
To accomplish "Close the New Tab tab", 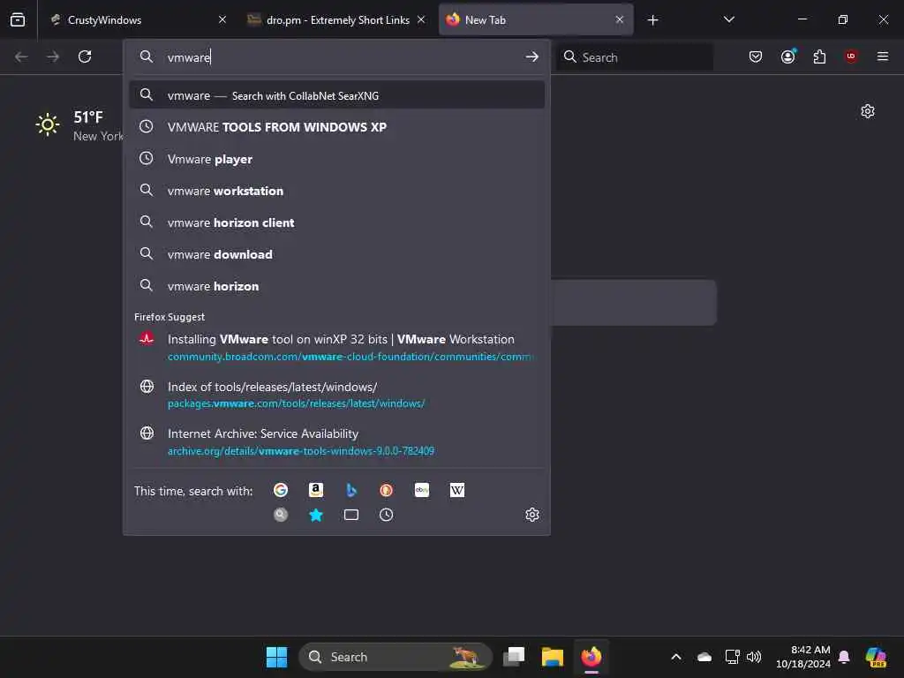I will click(x=620, y=19).
